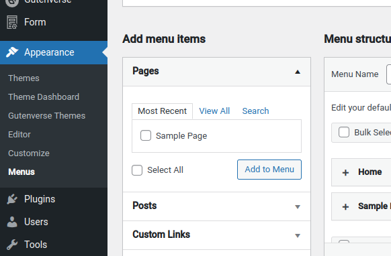Viewport: 391px width, 256px height.
Task: Expand the Posts panel arrow
Action: tap(298, 206)
